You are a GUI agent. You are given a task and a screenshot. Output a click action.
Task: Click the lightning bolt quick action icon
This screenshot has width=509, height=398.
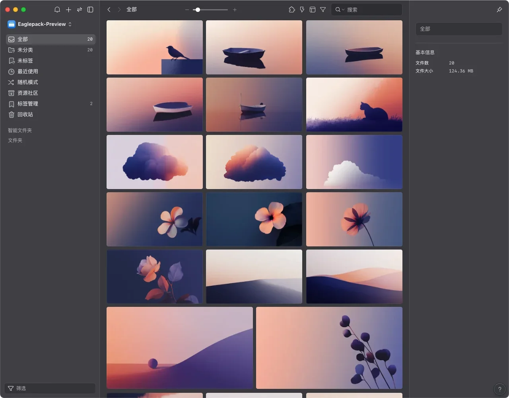(x=302, y=10)
